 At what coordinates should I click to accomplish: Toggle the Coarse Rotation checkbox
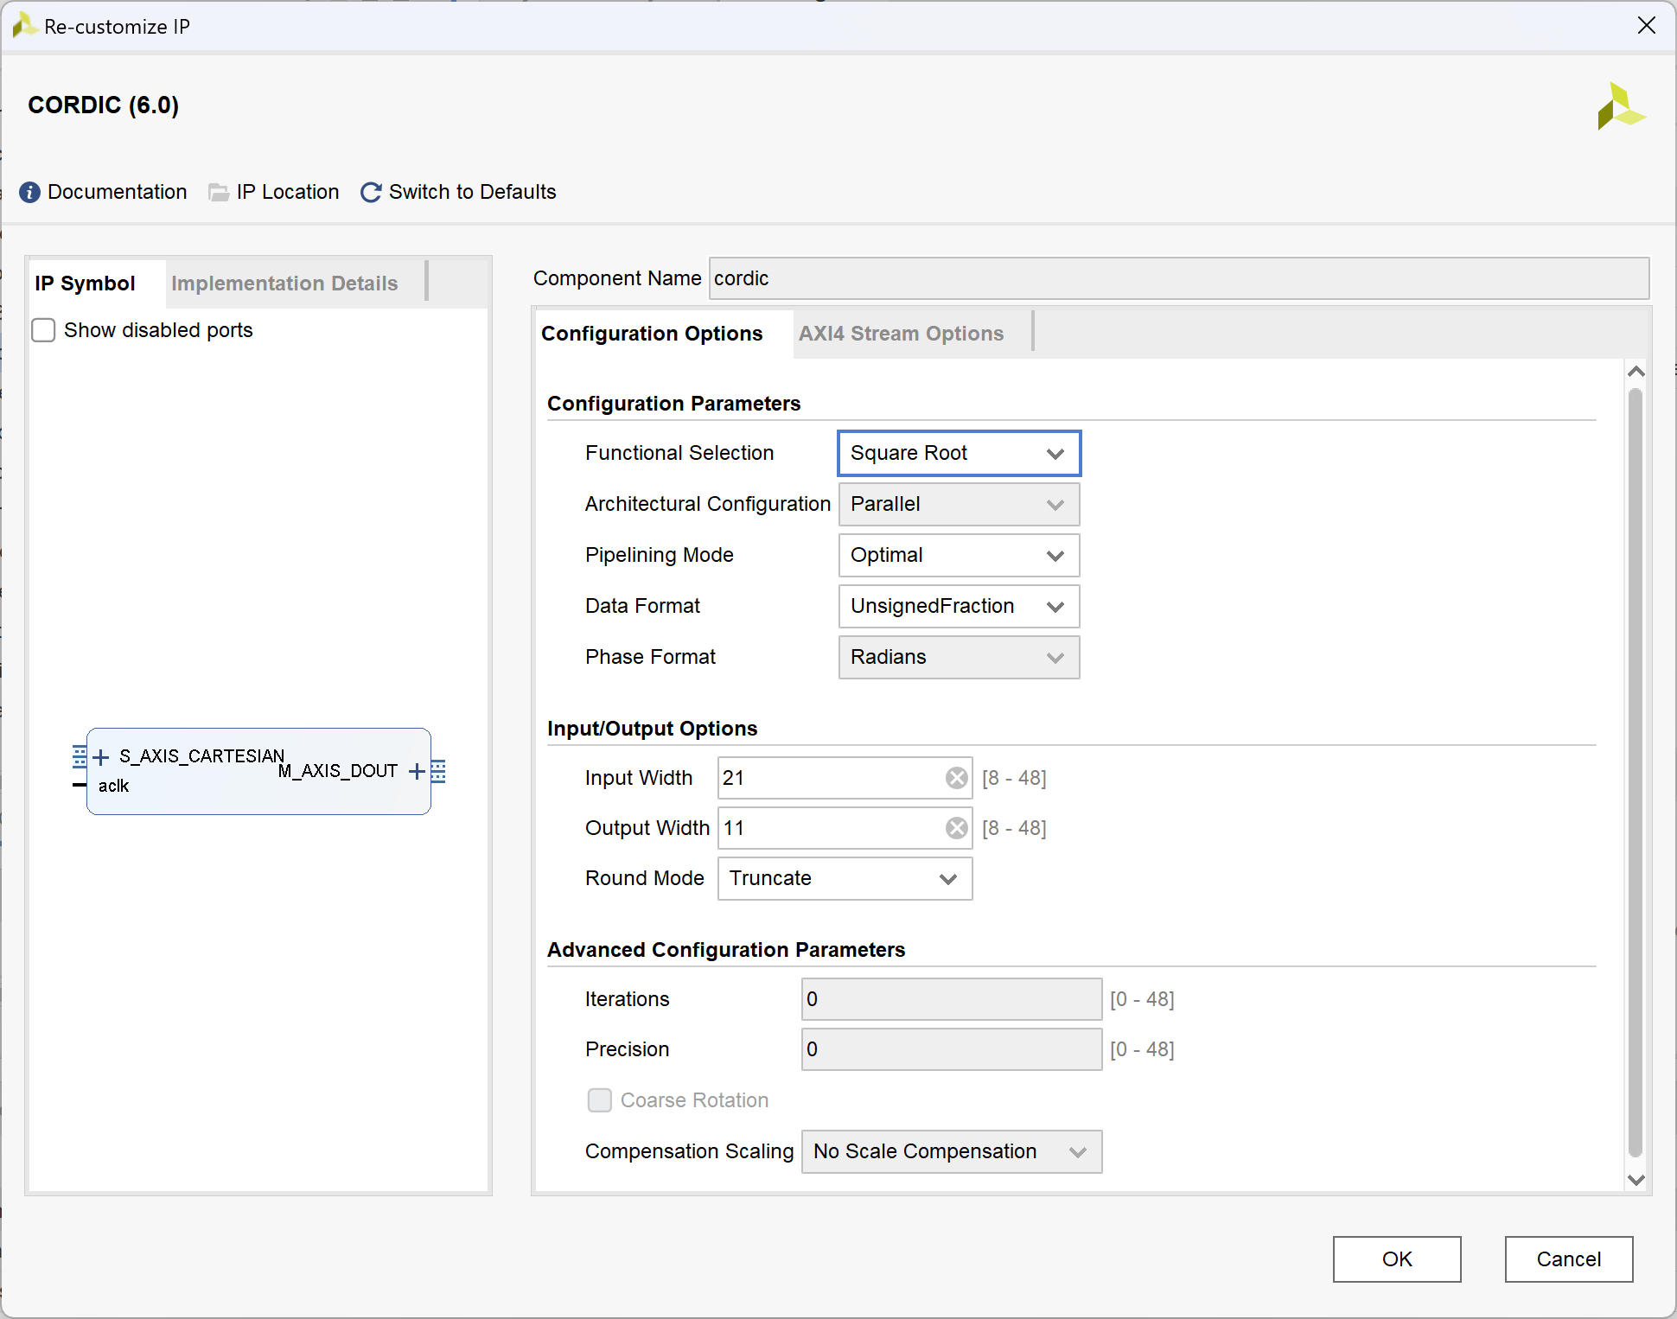coord(599,1100)
